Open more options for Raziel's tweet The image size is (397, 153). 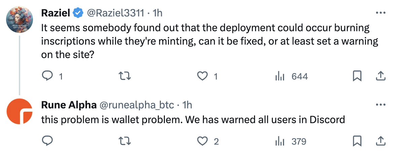coord(380,13)
